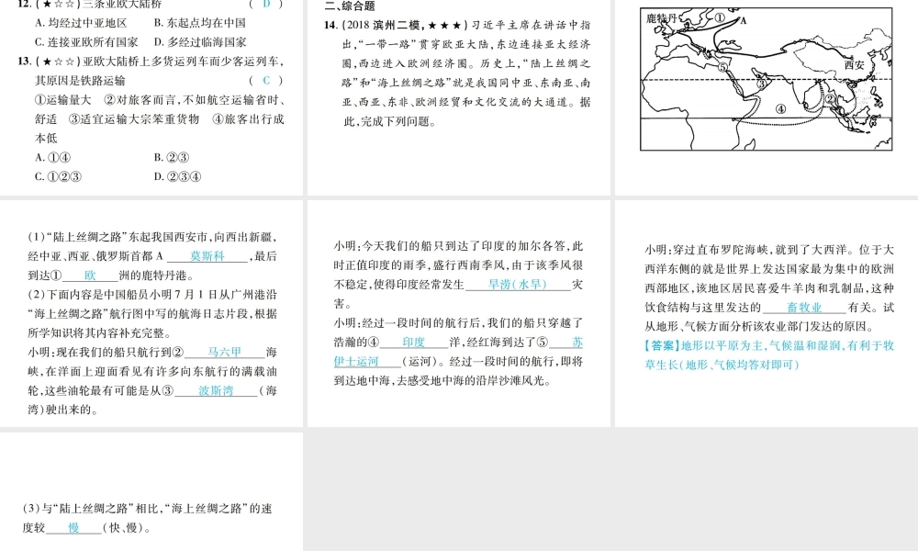The height and width of the screenshot is (551, 918).
Task: Click the (运河) hint in parentheses
Action: [420, 362]
